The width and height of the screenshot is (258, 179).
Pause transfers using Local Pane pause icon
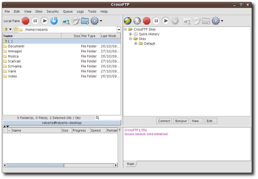(x=35, y=21)
